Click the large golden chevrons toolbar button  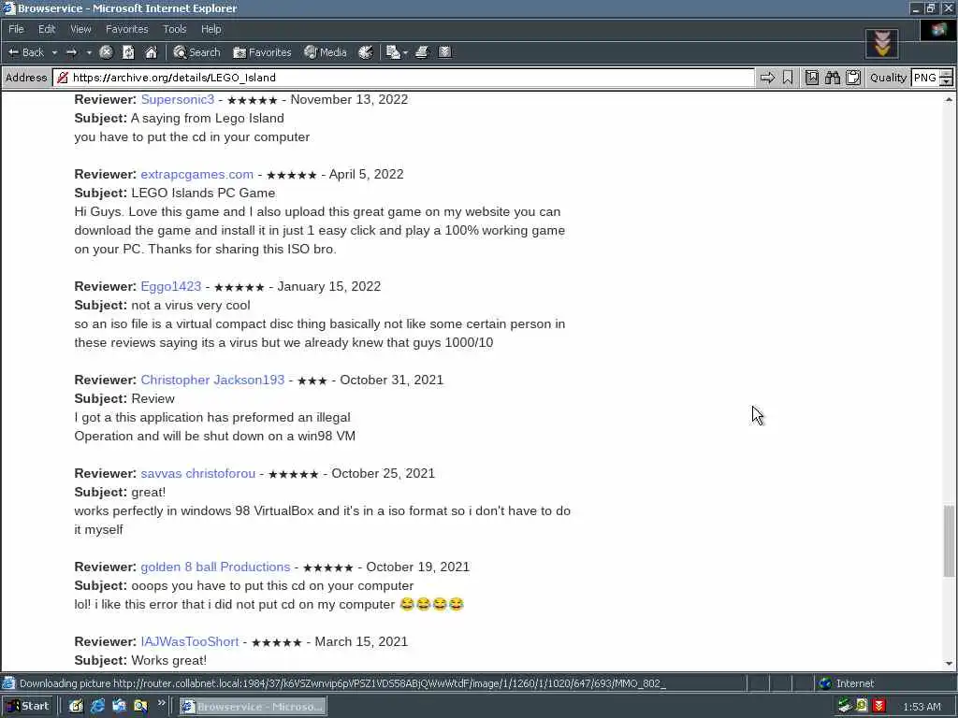pos(881,44)
